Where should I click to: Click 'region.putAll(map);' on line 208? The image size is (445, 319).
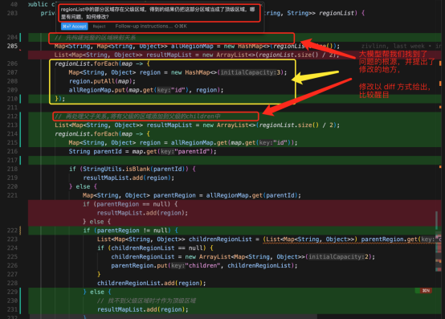tap(103, 81)
